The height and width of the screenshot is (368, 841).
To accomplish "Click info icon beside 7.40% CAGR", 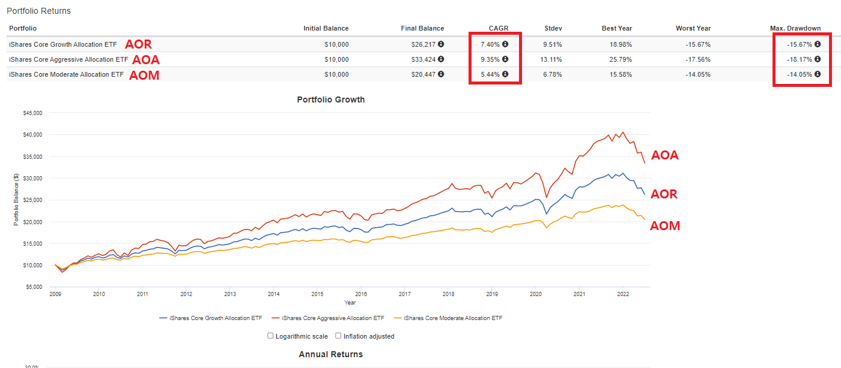I will click(x=505, y=44).
